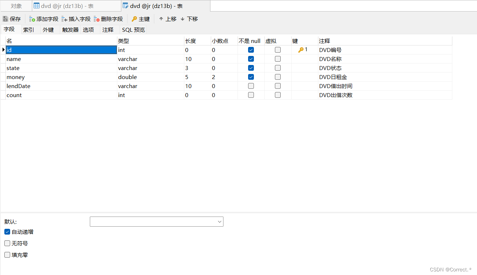The height and width of the screenshot is (275, 477).
Task: Select the 'money' field name cell
Action: click(x=61, y=77)
